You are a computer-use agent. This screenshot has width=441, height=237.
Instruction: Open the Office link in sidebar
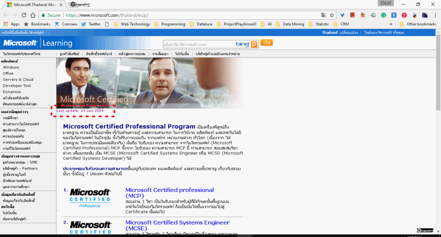pos(8,73)
